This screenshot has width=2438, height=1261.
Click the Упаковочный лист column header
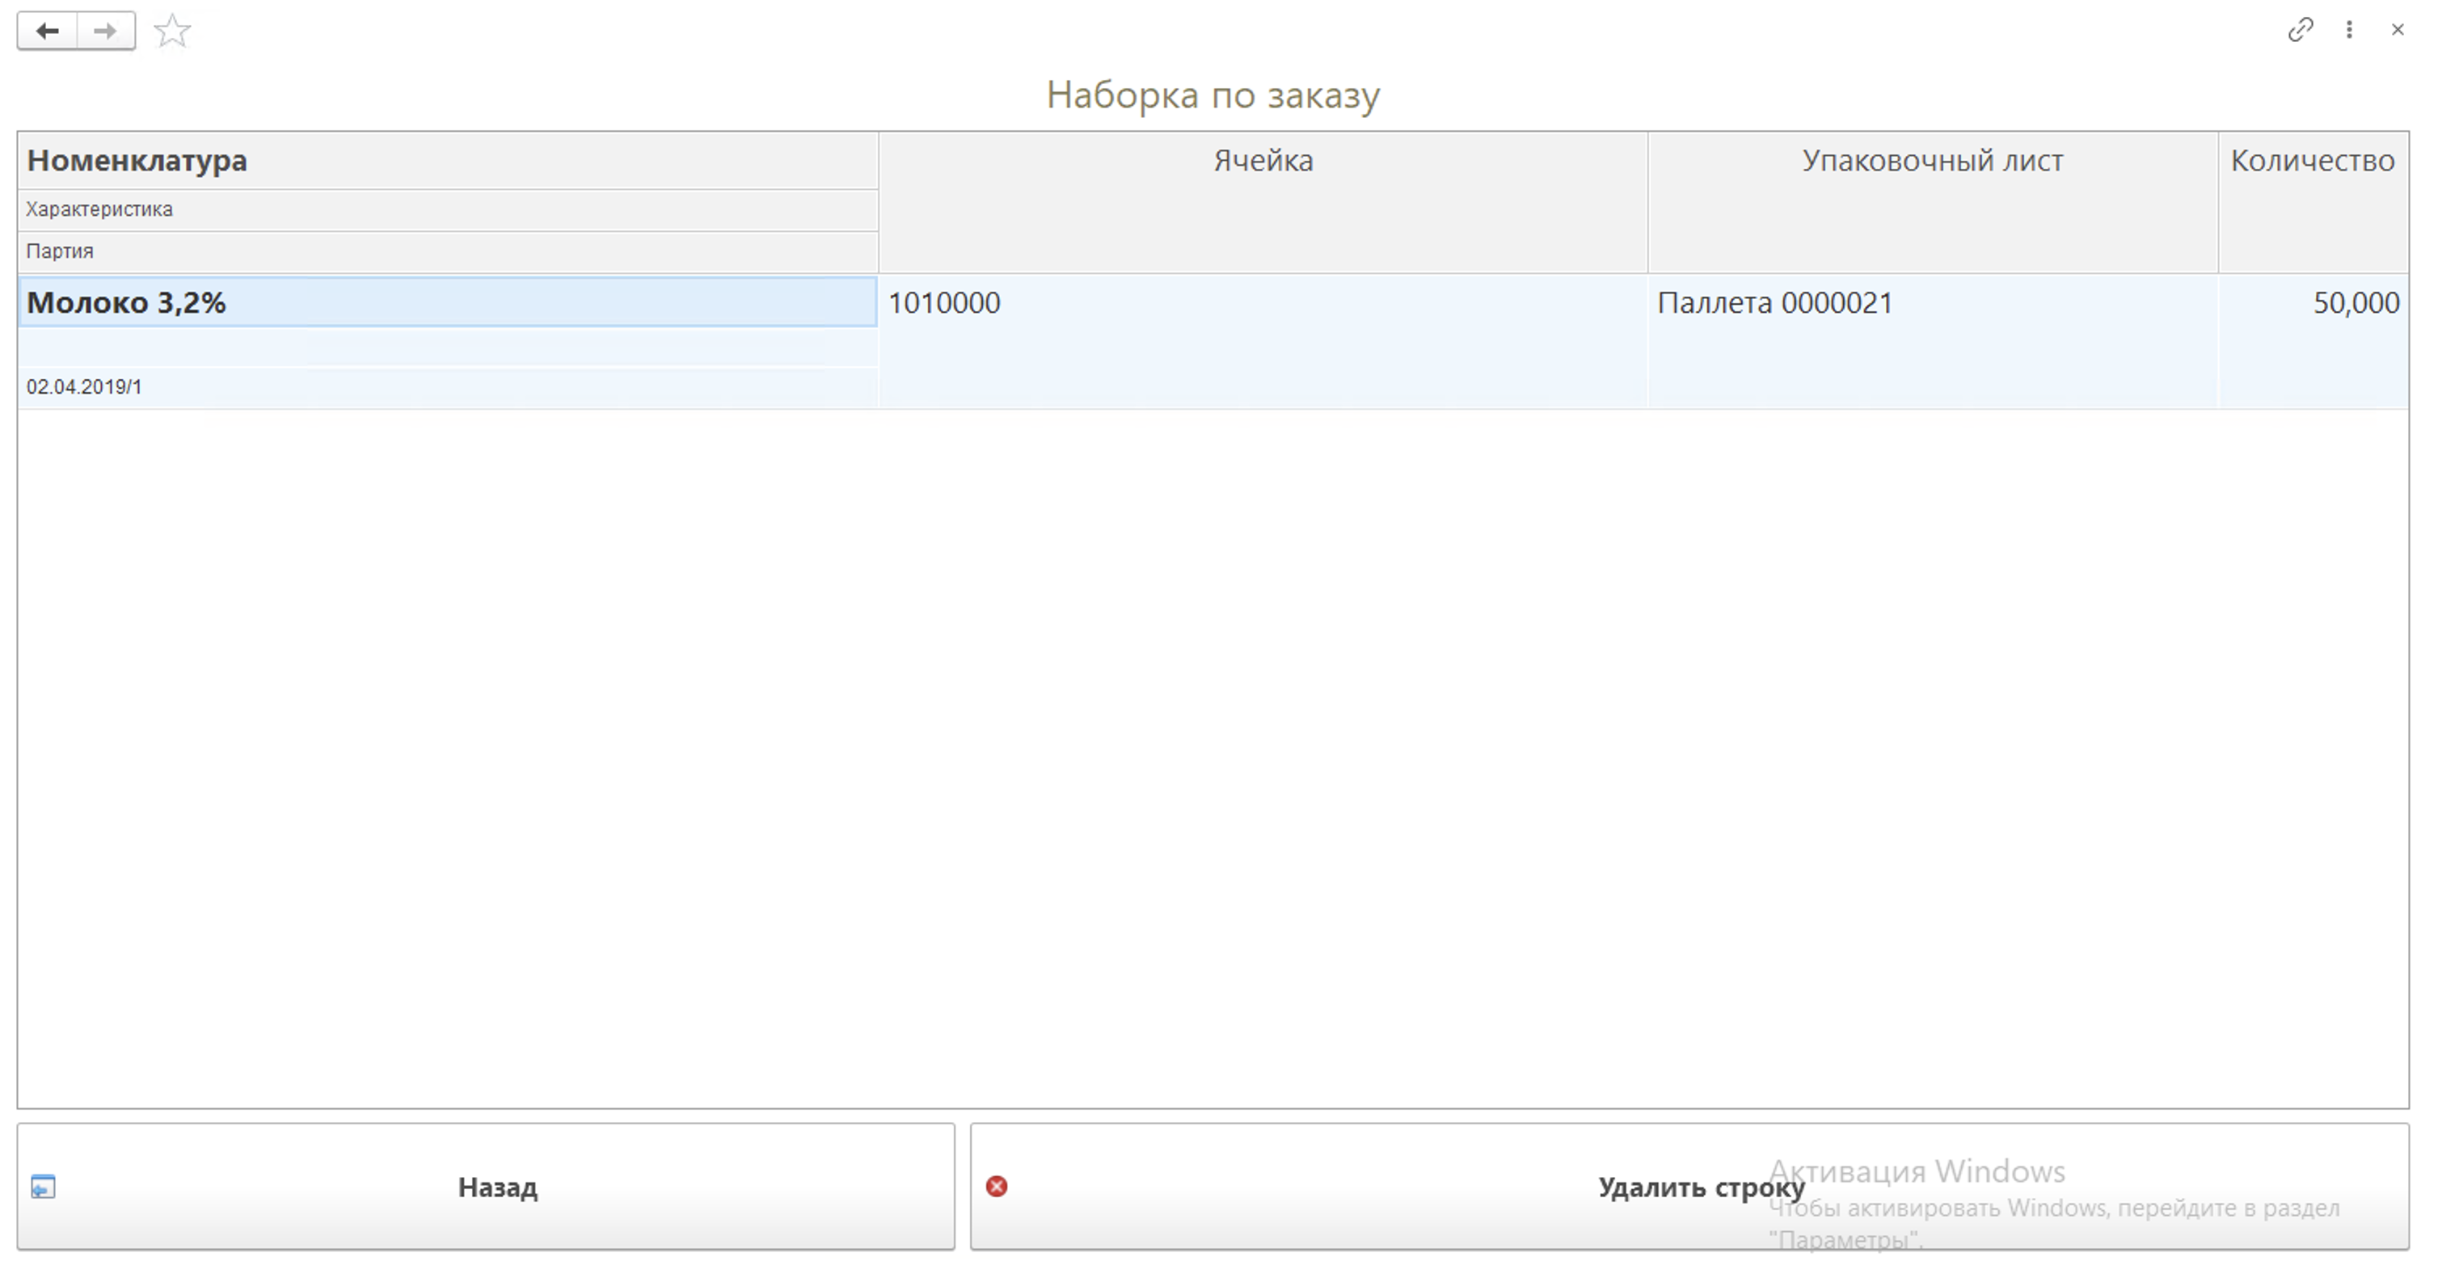[x=1932, y=161]
